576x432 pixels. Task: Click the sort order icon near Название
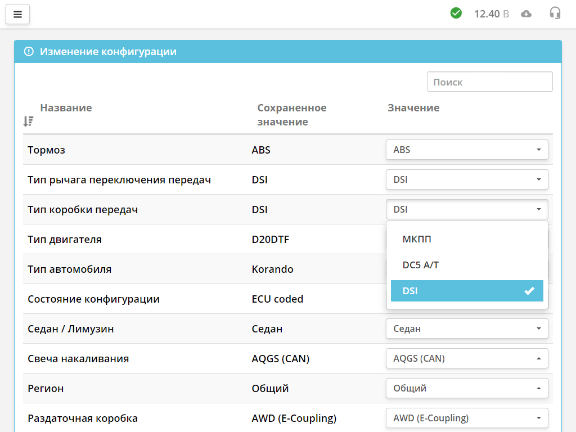click(x=28, y=121)
